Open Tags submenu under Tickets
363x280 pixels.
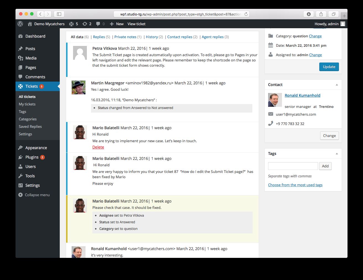[x=22, y=112]
